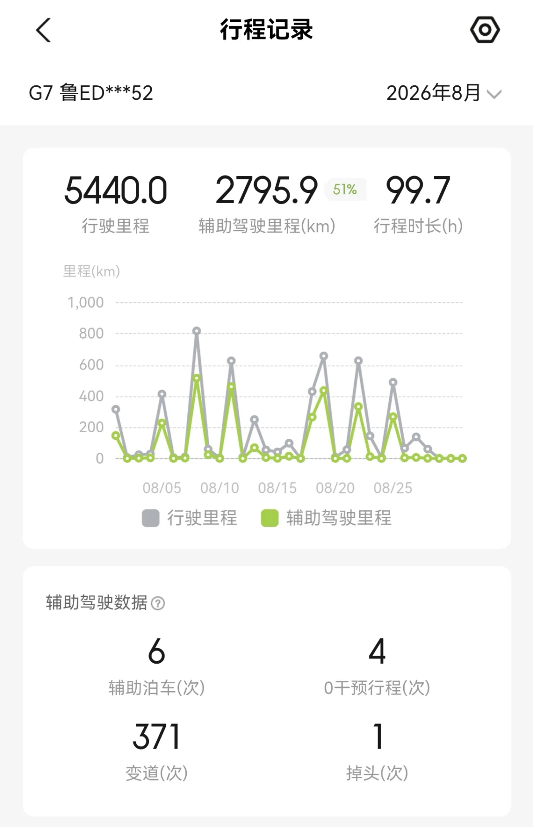
Task: Select the 08/05 axis date label
Action: [x=162, y=488]
